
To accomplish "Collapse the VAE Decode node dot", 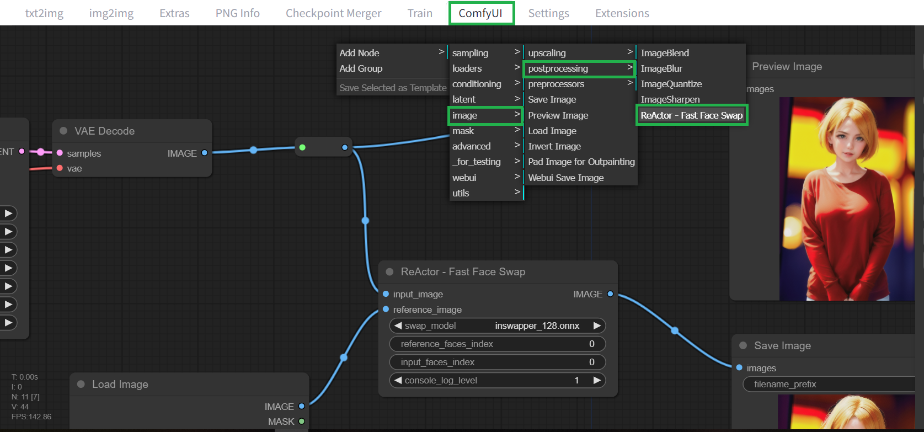I will pos(63,131).
